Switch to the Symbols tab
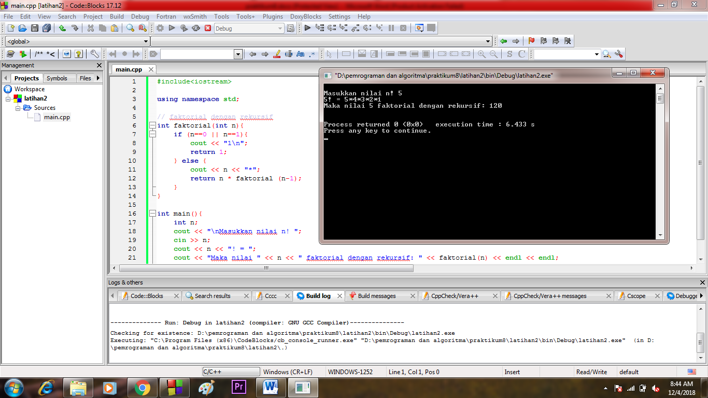The height and width of the screenshot is (398, 708). (x=57, y=78)
